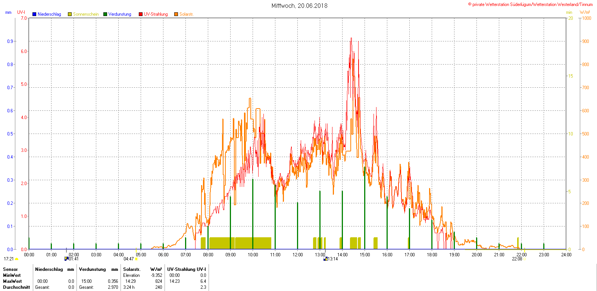Click the UV average value 2.3
Viewport: 597px width, 291px height.
point(203,287)
